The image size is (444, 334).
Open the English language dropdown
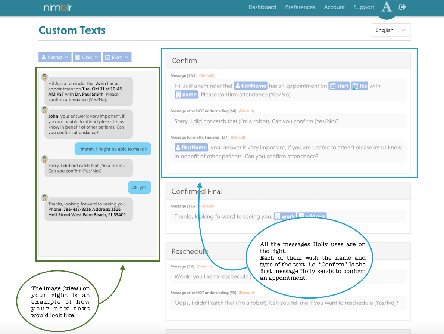point(391,30)
